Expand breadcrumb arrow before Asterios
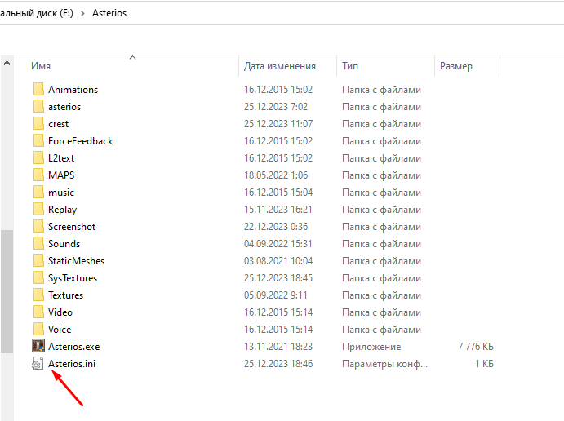Image resolution: width=564 pixels, height=421 pixels. (x=82, y=14)
